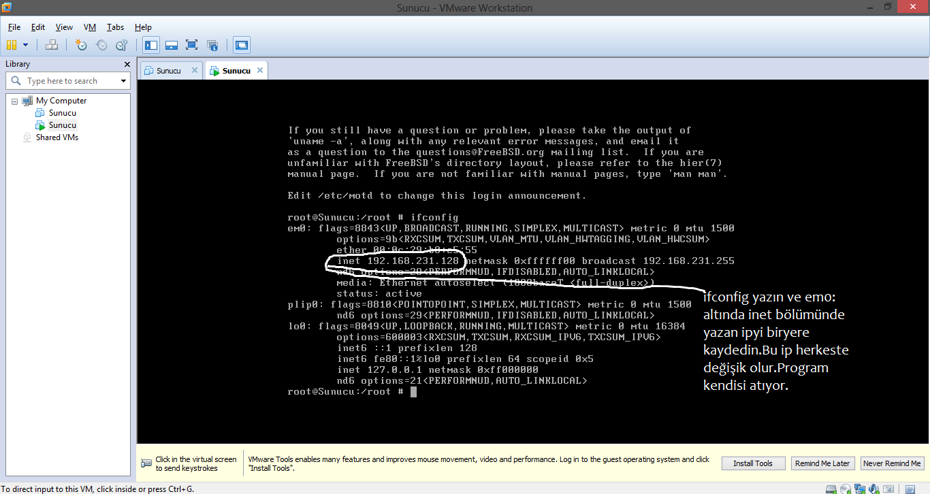The height and width of the screenshot is (494, 930).
Task: Open the snapshot manager wrench icon
Action: pyautogui.click(x=122, y=45)
